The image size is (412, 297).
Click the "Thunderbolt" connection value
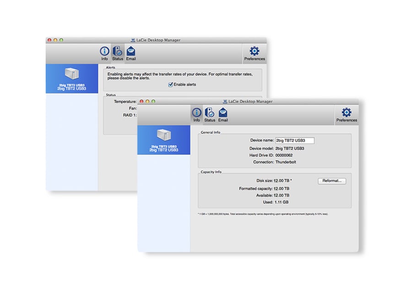pyautogui.click(x=286, y=162)
